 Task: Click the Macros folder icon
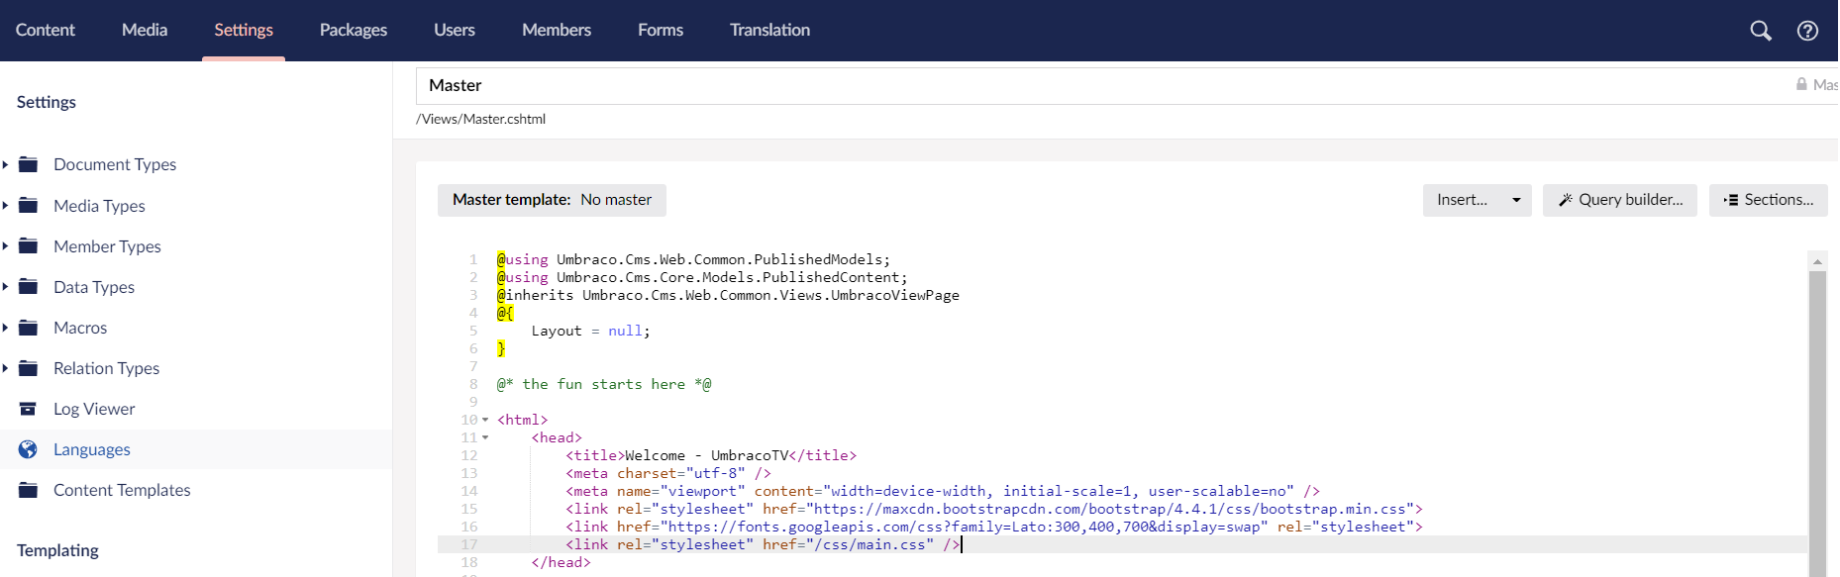pos(28,328)
